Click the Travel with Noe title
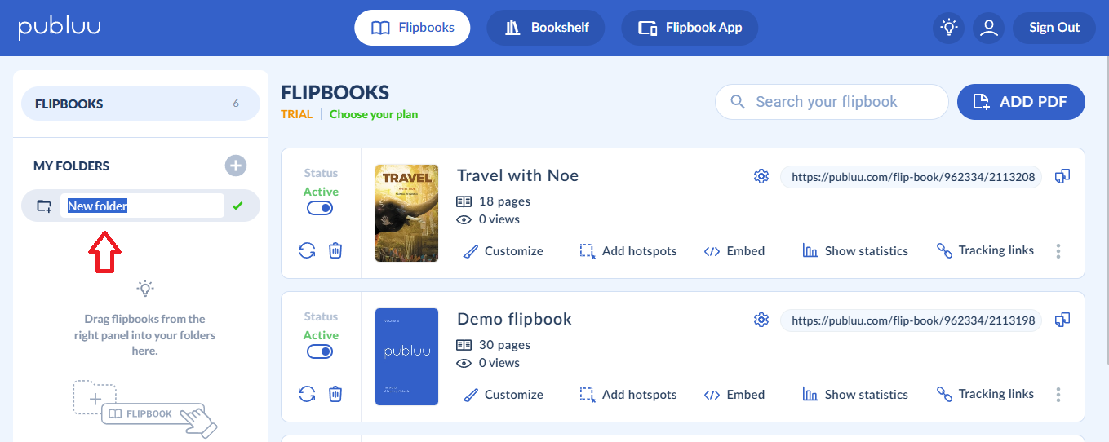 click(x=517, y=175)
